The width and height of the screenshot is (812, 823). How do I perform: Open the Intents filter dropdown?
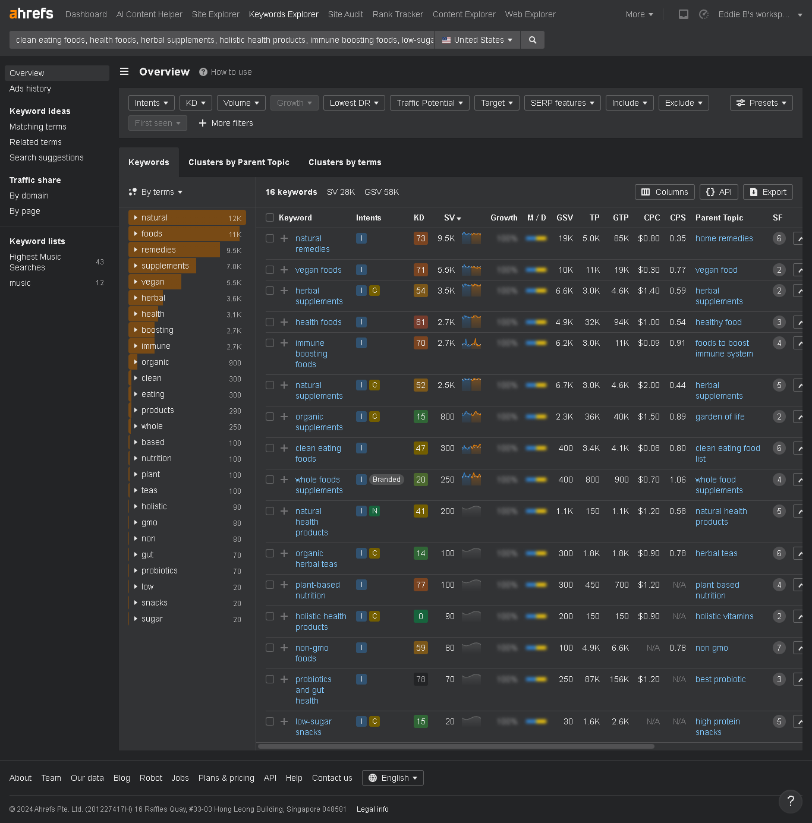[x=152, y=103]
